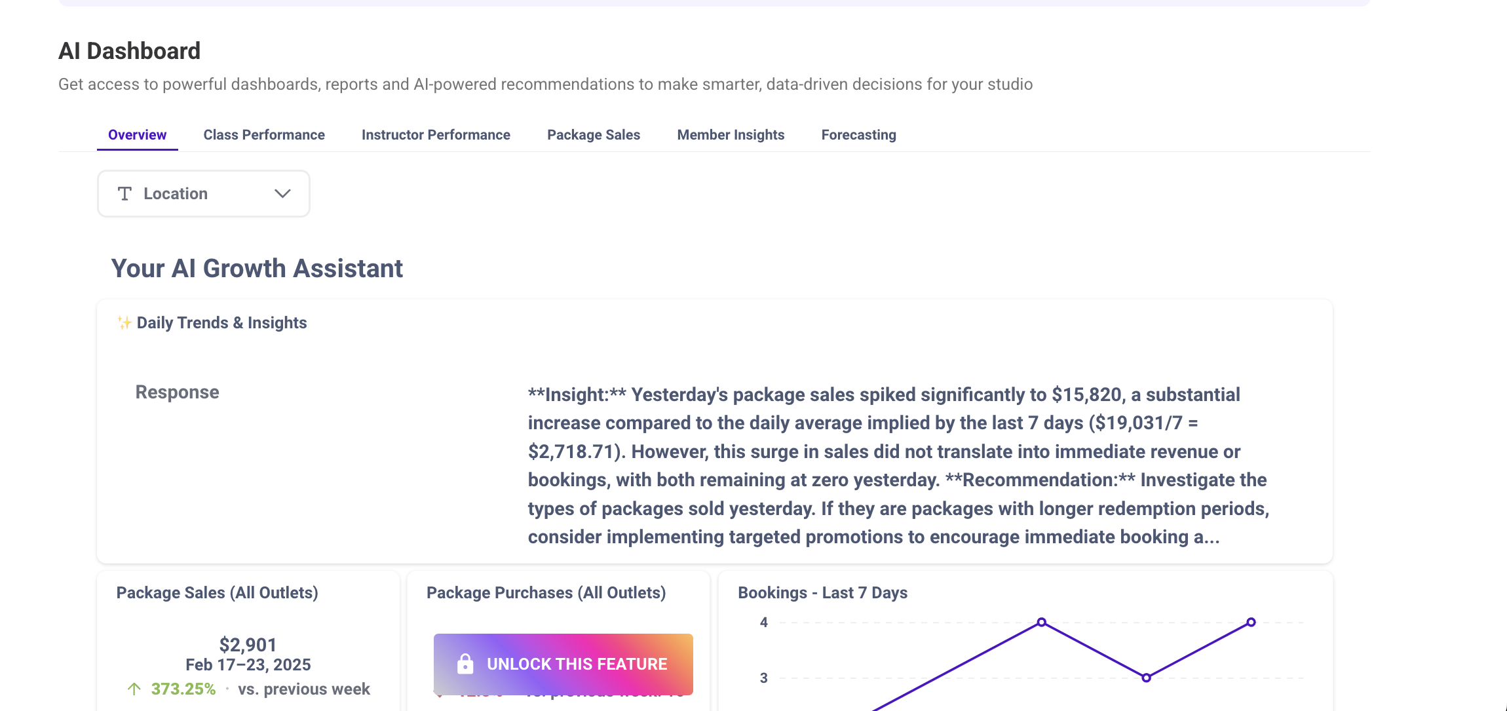Click the sparkle icon beside Daily Trends
The image size is (1507, 711).
click(x=124, y=323)
